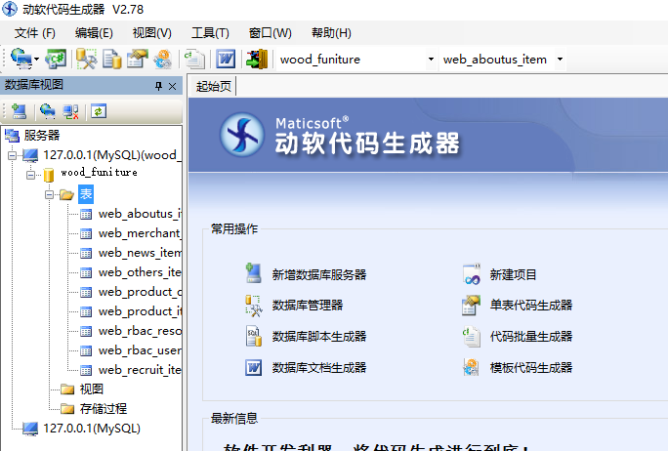The height and width of the screenshot is (451, 668).
Task: Click the icon beside 数据库管理器 on start page
Action: pos(253,306)
